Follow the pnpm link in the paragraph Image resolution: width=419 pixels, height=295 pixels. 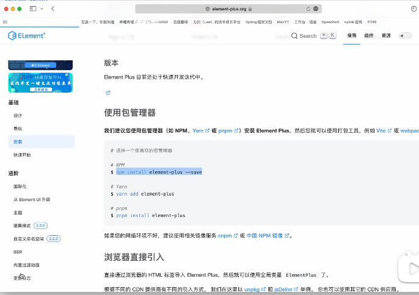click(228, 130)
